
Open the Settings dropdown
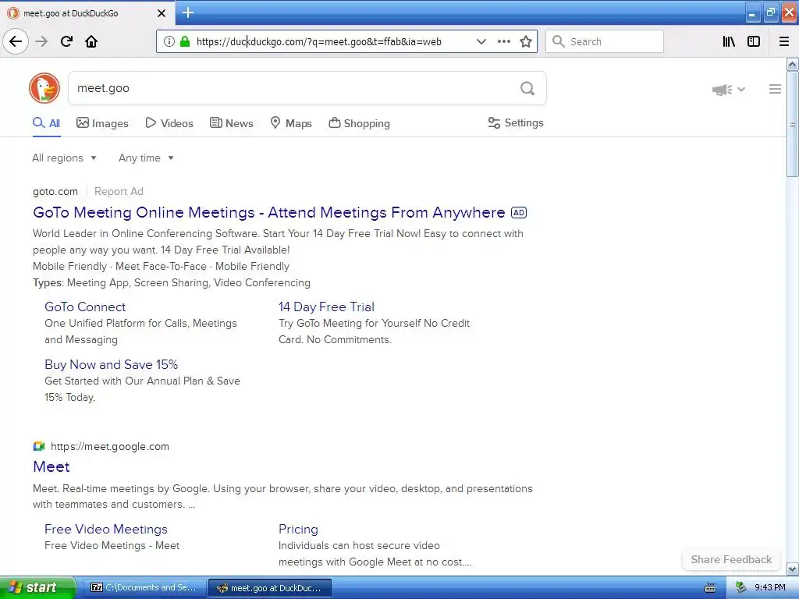[x=516, y=122]
